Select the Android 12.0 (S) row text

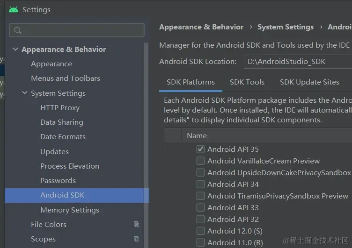(x=235, y=231)
